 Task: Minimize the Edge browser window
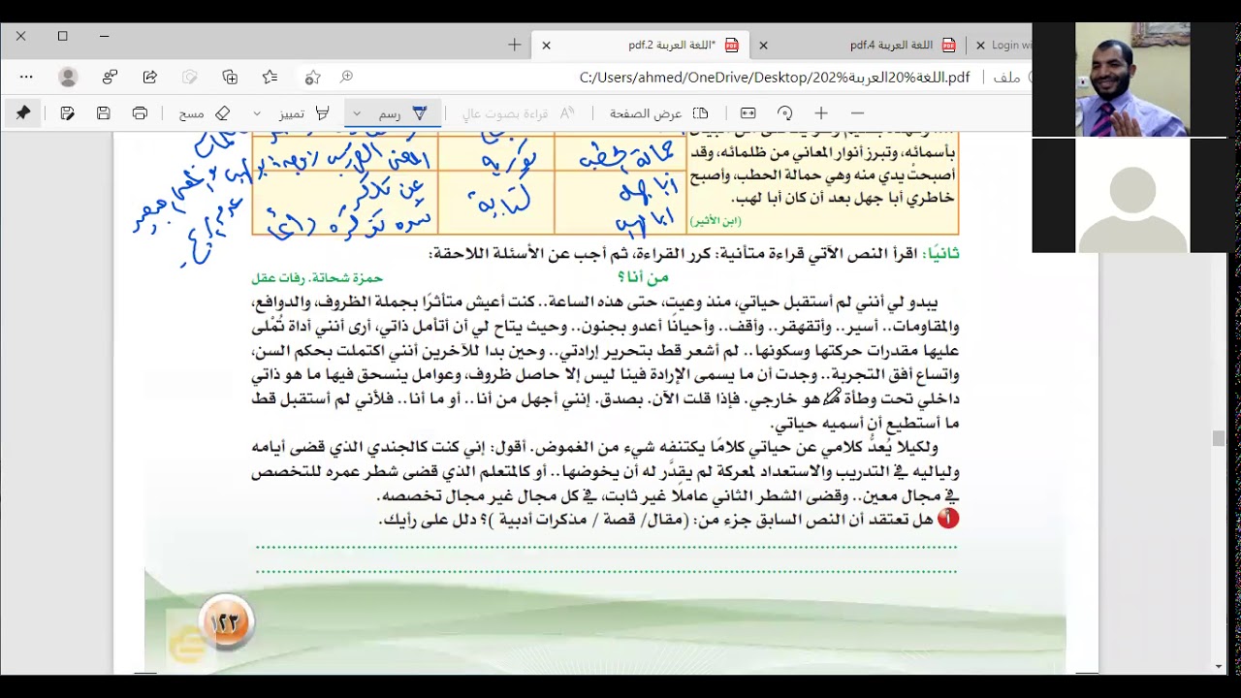104,36
